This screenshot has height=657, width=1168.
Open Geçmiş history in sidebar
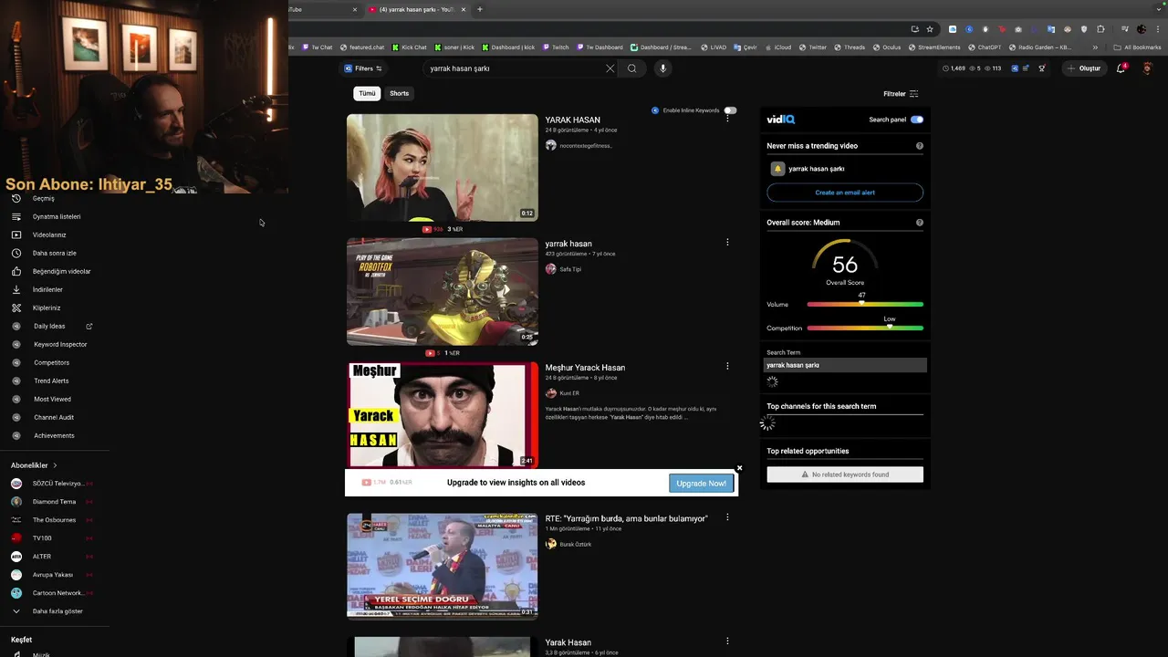click(x=43, y=198)
